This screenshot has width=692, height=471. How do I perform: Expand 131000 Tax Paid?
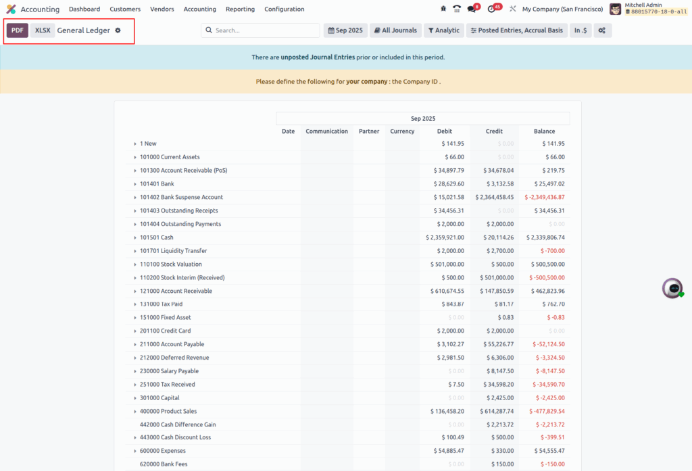click(x=135, y=304)
